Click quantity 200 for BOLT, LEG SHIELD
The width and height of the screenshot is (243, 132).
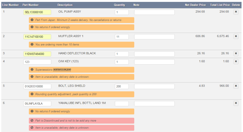[122, 87]
